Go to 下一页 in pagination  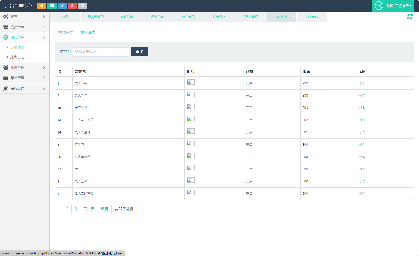click(89, 209)
